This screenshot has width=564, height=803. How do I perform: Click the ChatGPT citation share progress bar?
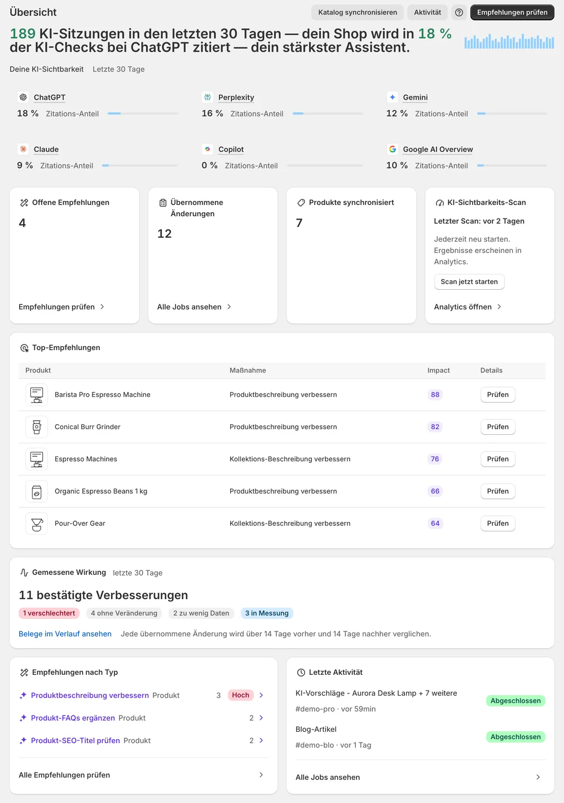coord(143,114)
